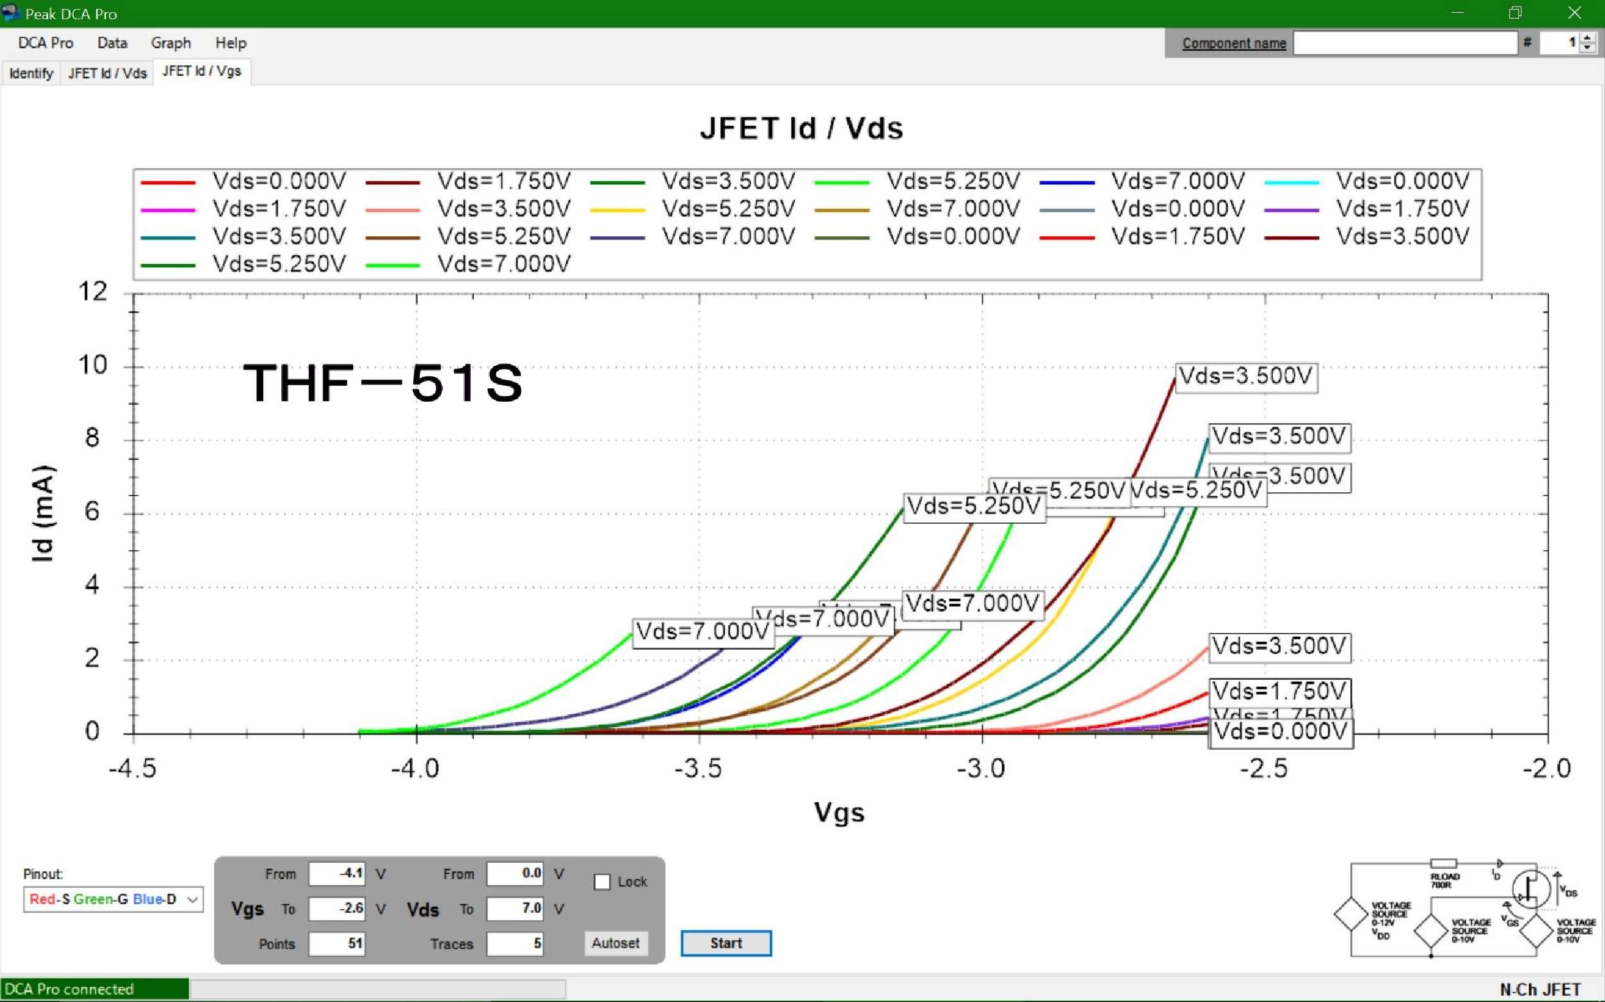Open the Graph menu
1605x1002 pixels.
click(170, 43)
